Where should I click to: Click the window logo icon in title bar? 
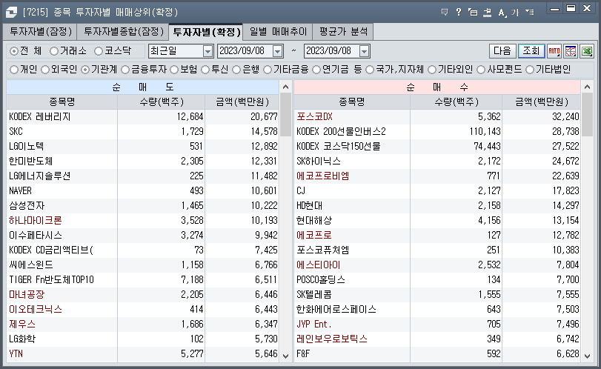pyautogui.click(x=11, y=13)
